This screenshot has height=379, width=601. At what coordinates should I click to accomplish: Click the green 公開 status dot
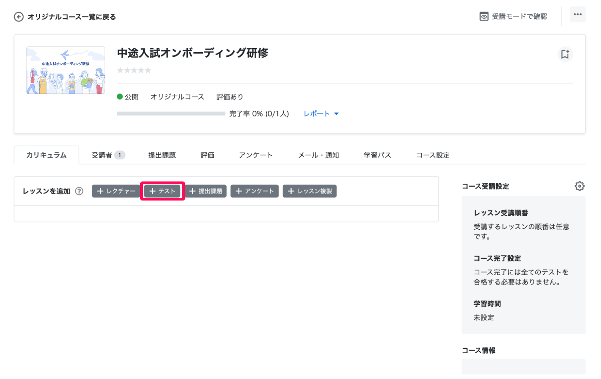click(x=120, y=97)
